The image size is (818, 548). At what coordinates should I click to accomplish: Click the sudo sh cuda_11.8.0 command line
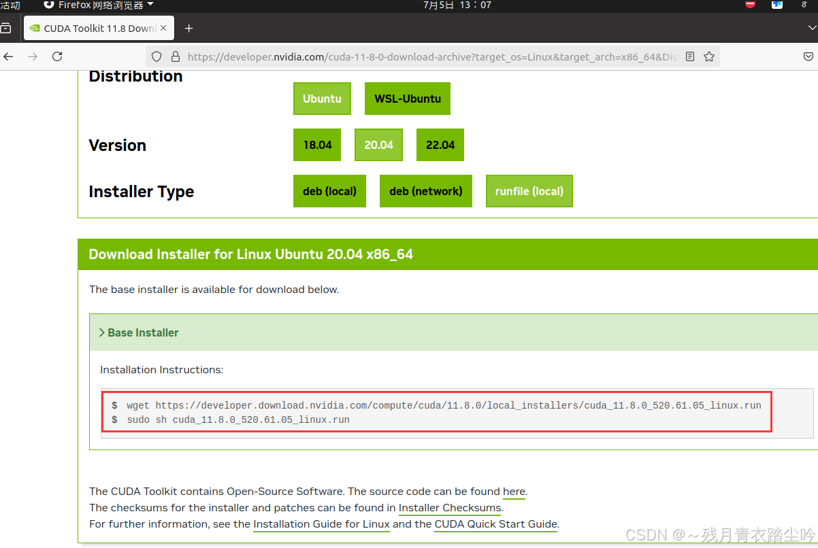(231, 420)
